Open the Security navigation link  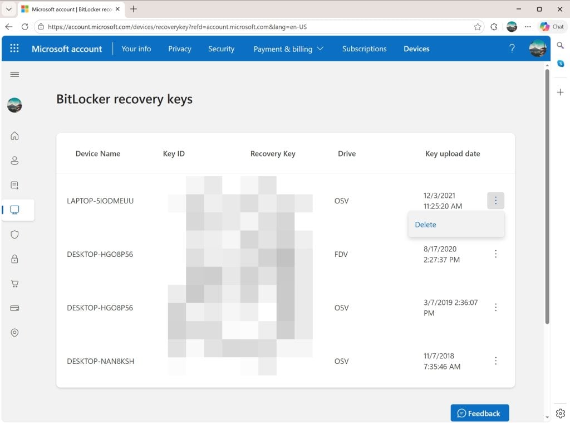221,49
